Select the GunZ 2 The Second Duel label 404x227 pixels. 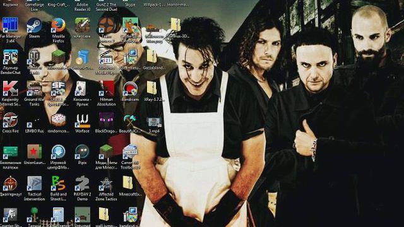(106, 7)
